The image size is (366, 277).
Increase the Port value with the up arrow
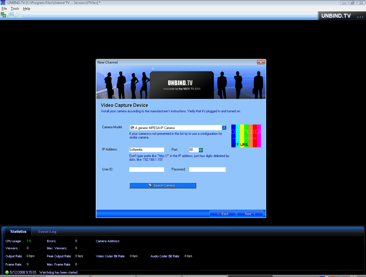point(201,148)
